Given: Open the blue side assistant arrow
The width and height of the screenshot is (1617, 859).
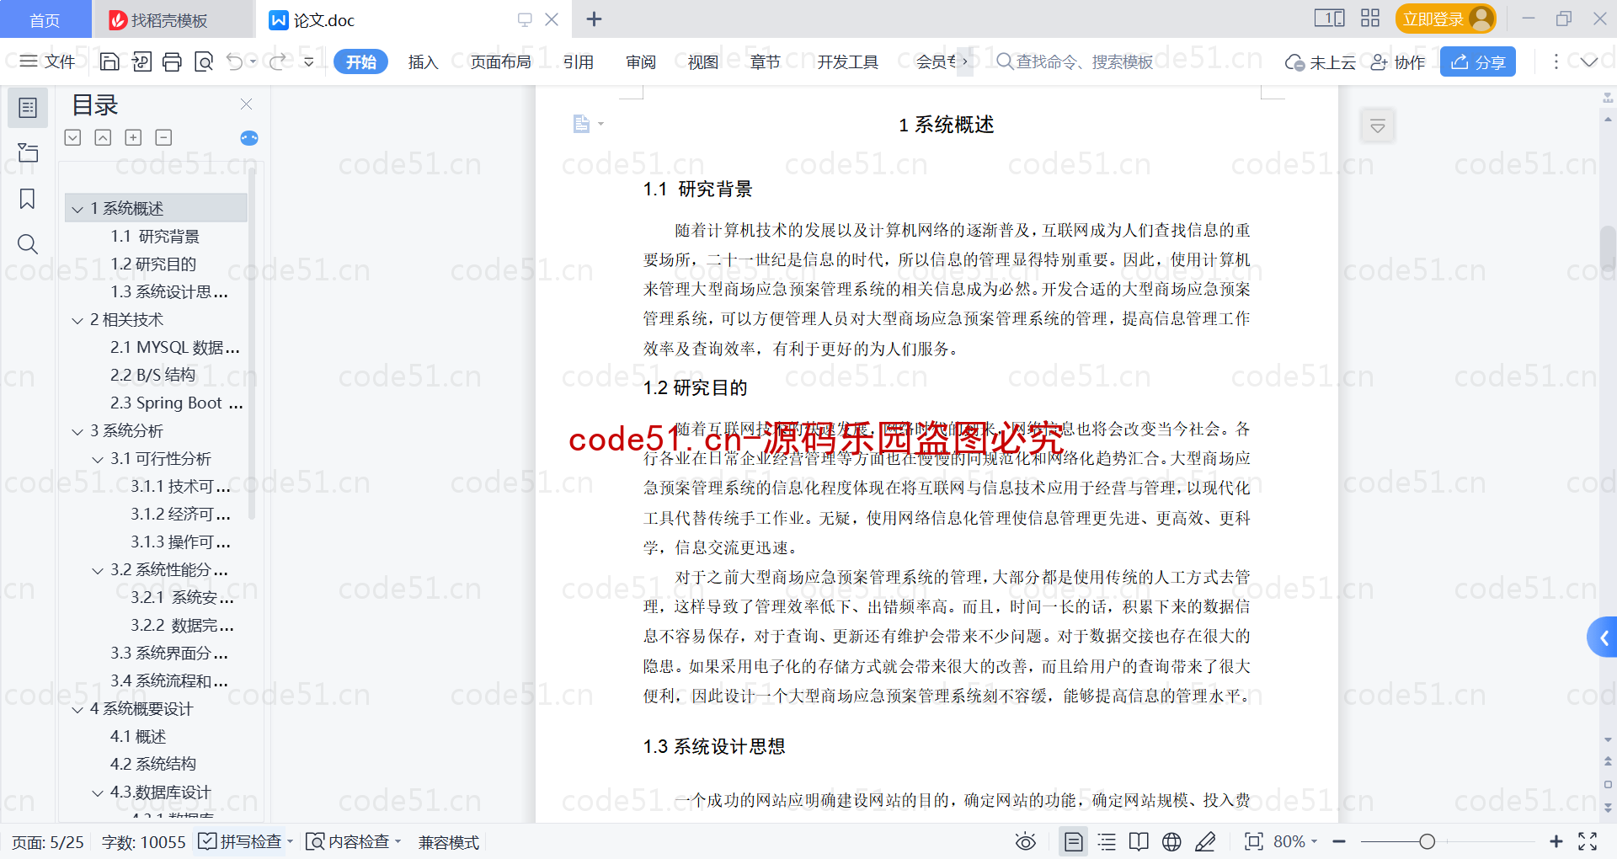Looking at the screenshot, I should pos(1603,638).
